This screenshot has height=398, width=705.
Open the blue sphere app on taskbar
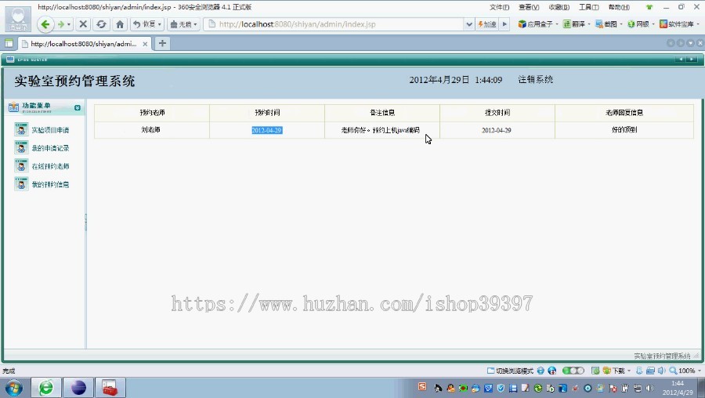pos(78,387)
